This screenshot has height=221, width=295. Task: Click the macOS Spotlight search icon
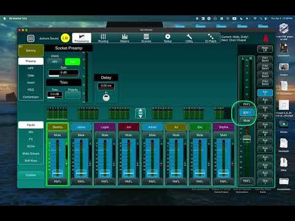[261, 18]
